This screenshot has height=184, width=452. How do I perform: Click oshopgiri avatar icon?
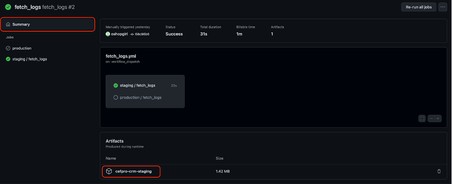pos(108,34)
